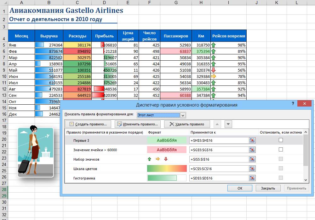Click range selector icon for =$D$5:$D$16

coord(252,178)
